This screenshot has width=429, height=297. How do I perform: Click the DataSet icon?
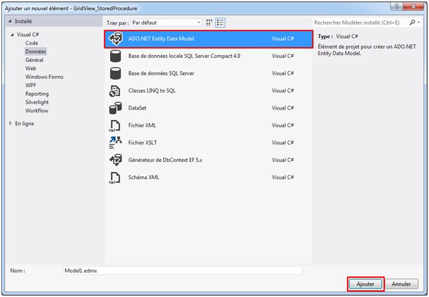pyautogui.click(x=115, y=108)
